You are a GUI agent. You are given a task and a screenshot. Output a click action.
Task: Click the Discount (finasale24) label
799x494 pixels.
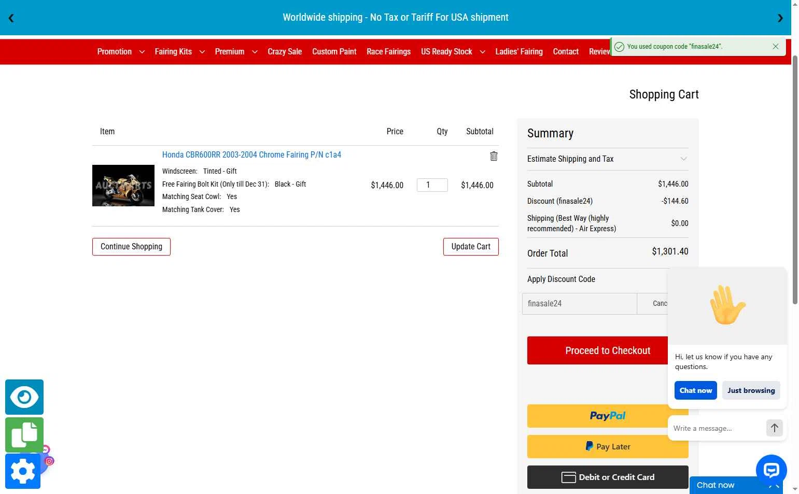(560, 201)
